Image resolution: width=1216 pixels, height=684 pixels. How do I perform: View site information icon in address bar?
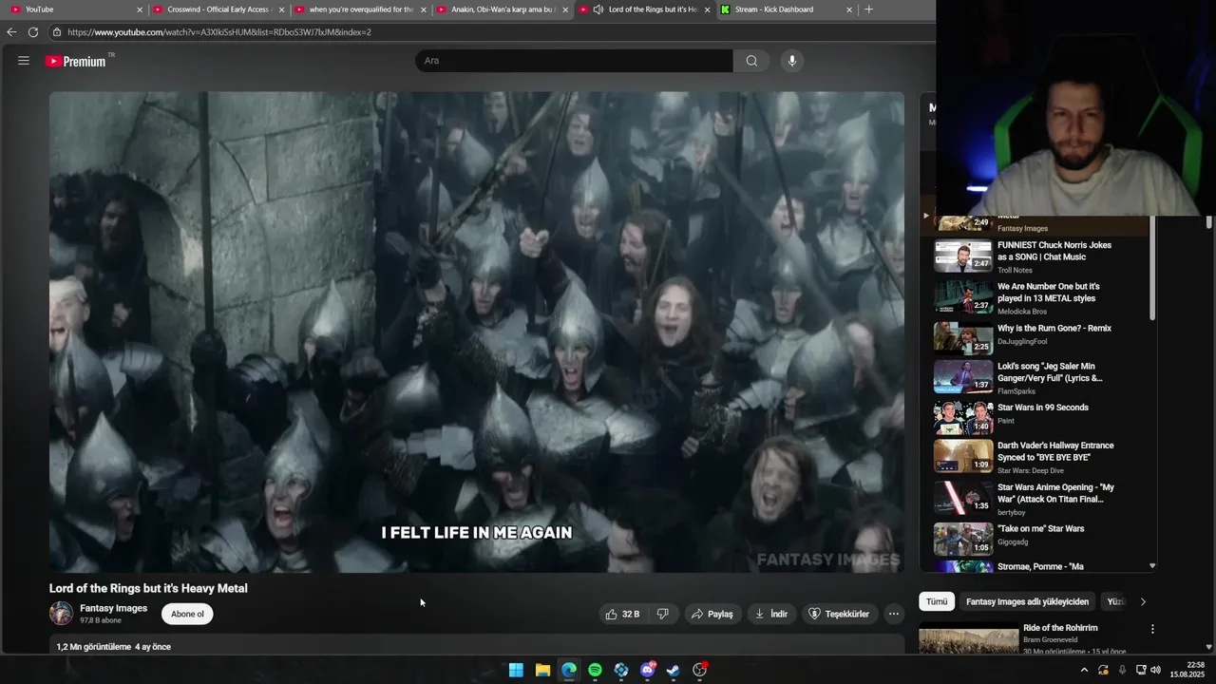click(57, 32)
